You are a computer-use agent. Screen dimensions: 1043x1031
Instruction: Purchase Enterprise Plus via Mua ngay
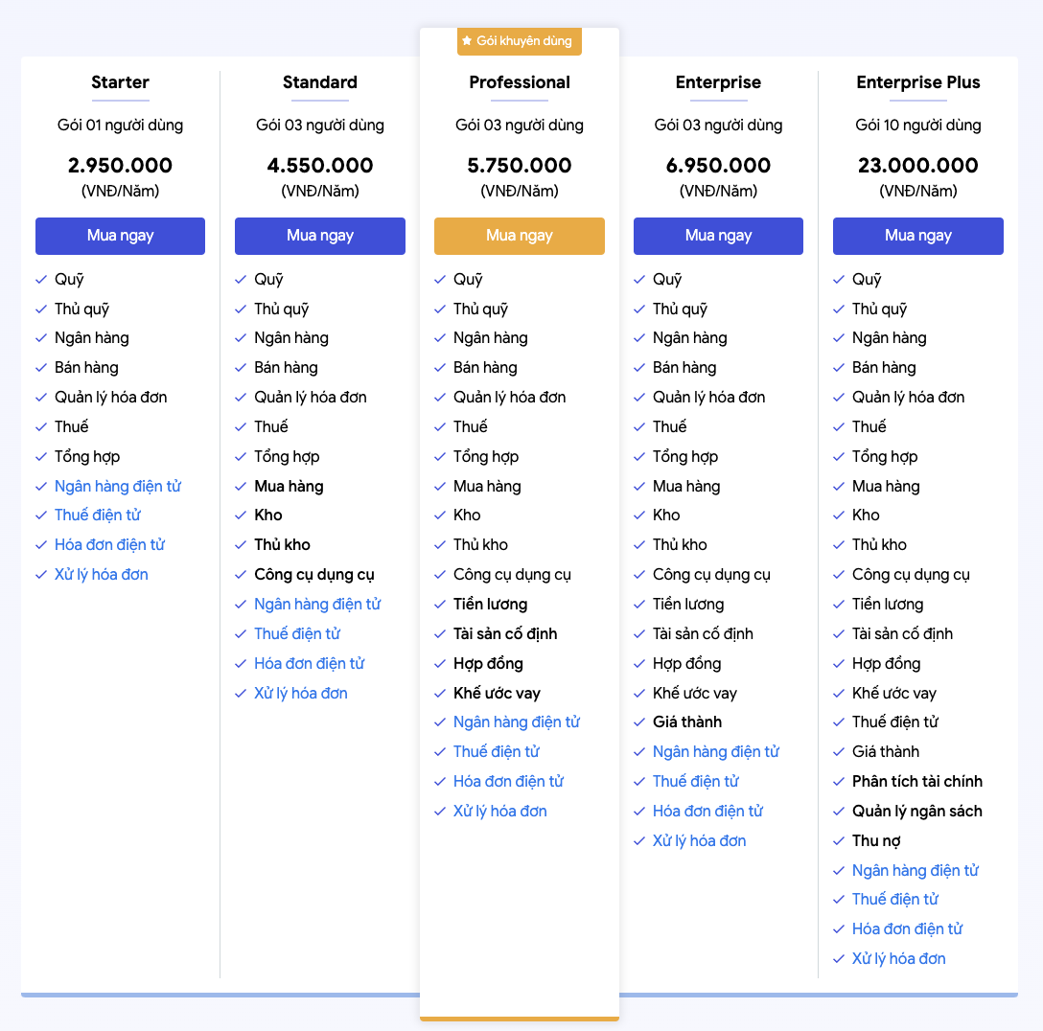click(x=918, y=236)
